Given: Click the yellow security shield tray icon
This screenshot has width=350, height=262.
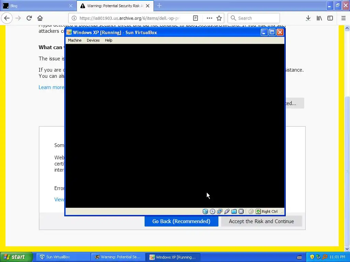Looking at the screenshot, I should point(312,257).
